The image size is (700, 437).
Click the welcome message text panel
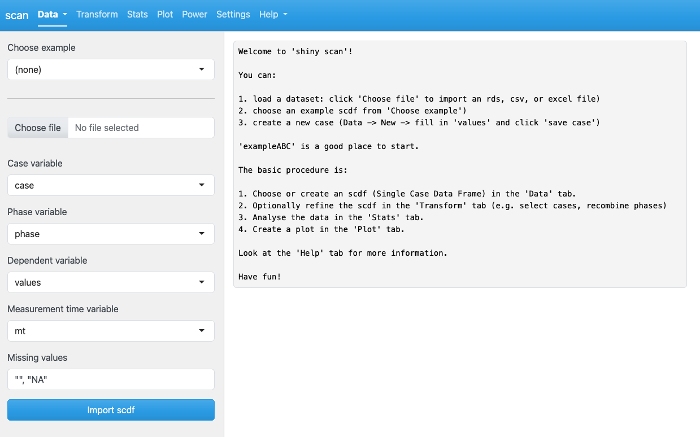(x=460, y=164)
